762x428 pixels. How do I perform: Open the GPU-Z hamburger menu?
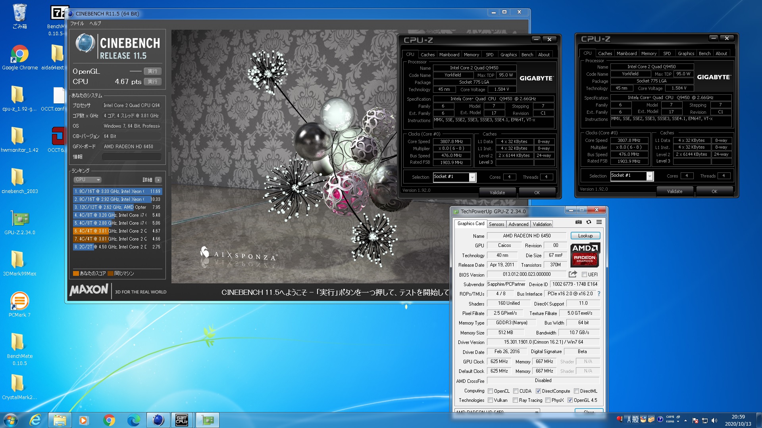click(x=599, y=222)
